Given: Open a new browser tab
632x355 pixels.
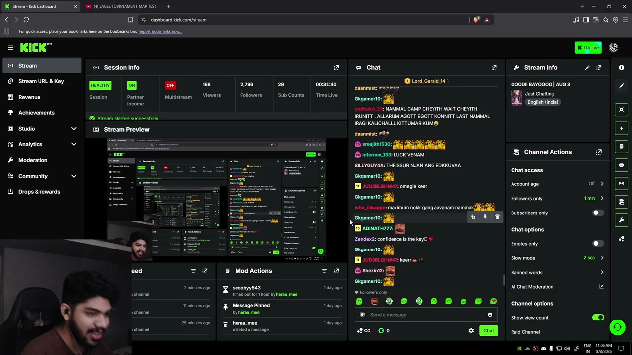Looking at the screenshot, I should coord(168,6).
